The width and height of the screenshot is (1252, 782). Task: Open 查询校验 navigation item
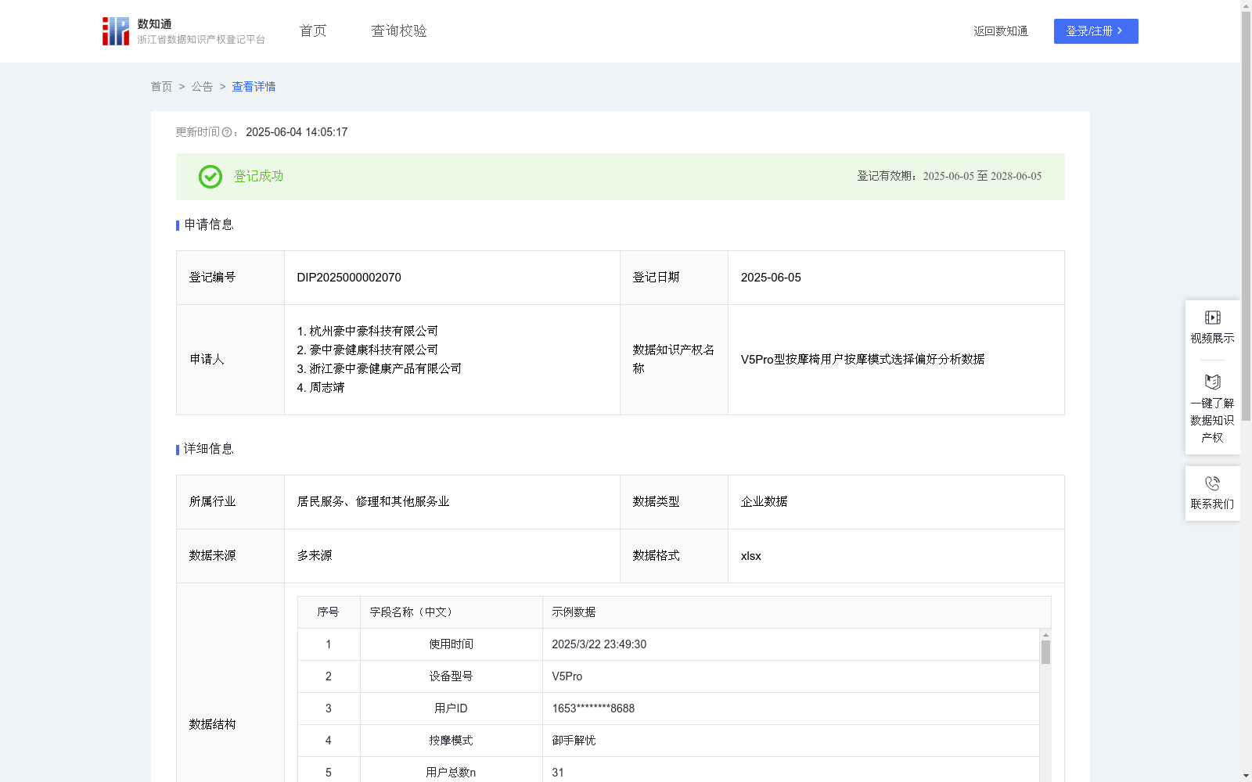(399, 30)
